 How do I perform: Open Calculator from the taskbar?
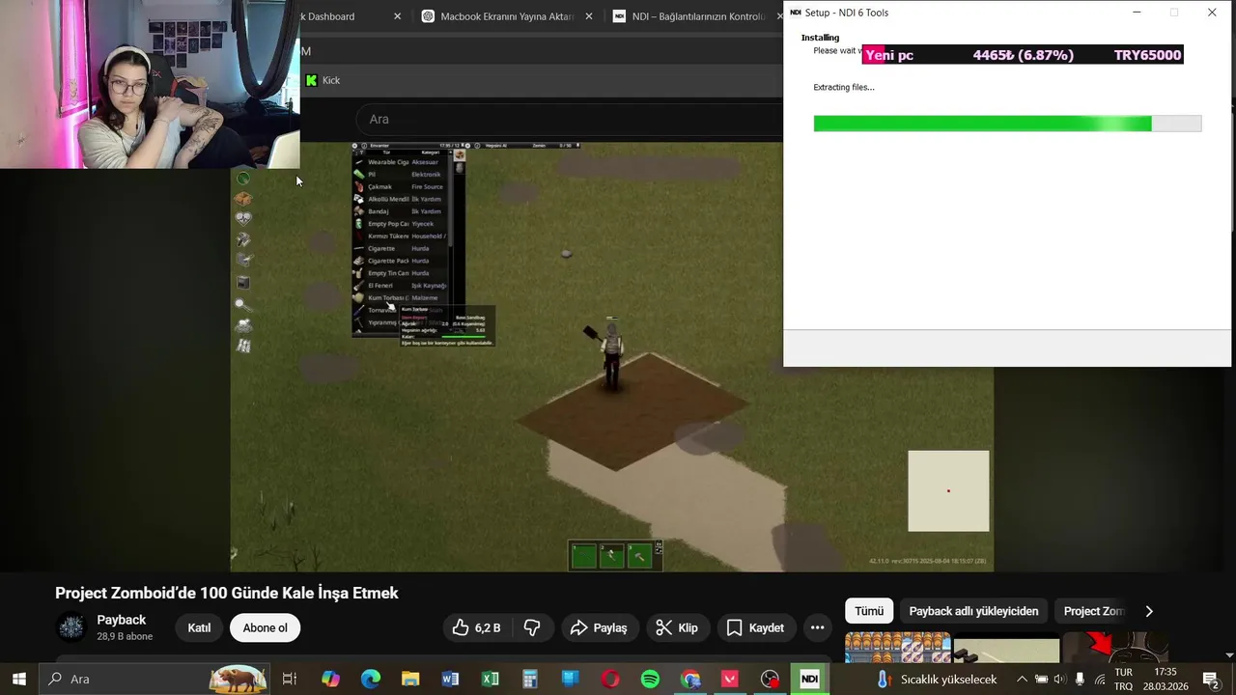point(530,679)
